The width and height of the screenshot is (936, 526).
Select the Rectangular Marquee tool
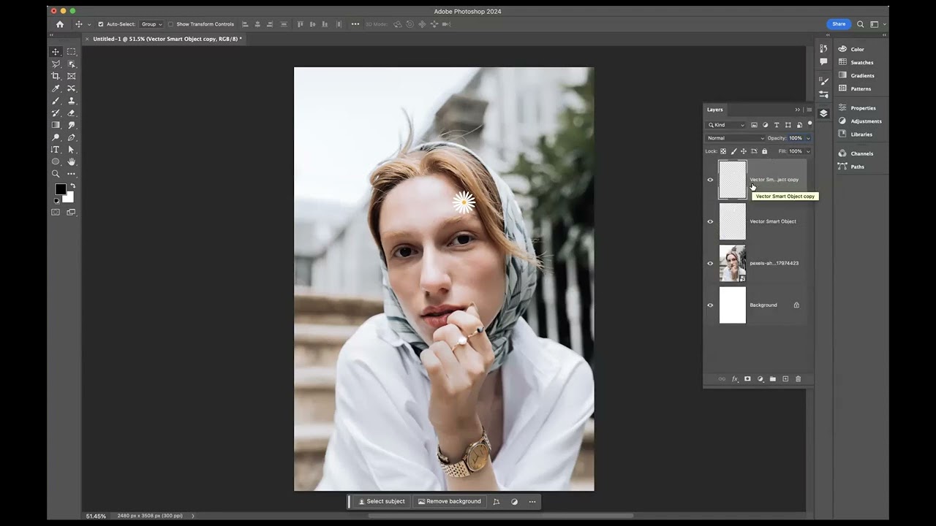pos(72,52)
